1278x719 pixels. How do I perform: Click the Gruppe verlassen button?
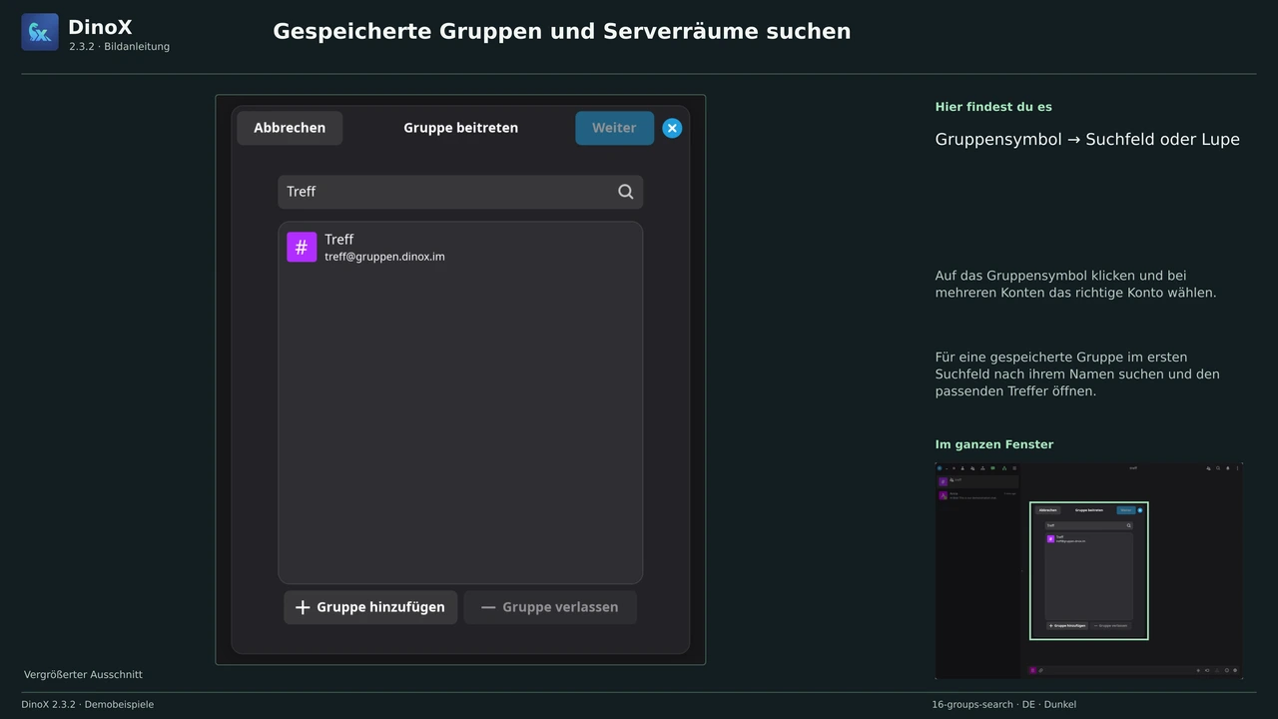click(550, 607)
